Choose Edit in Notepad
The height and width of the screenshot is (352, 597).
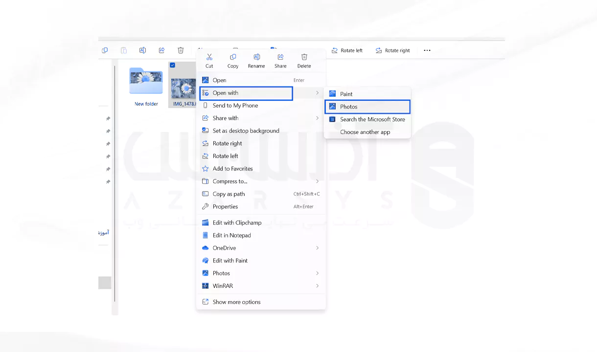point(261,236)
